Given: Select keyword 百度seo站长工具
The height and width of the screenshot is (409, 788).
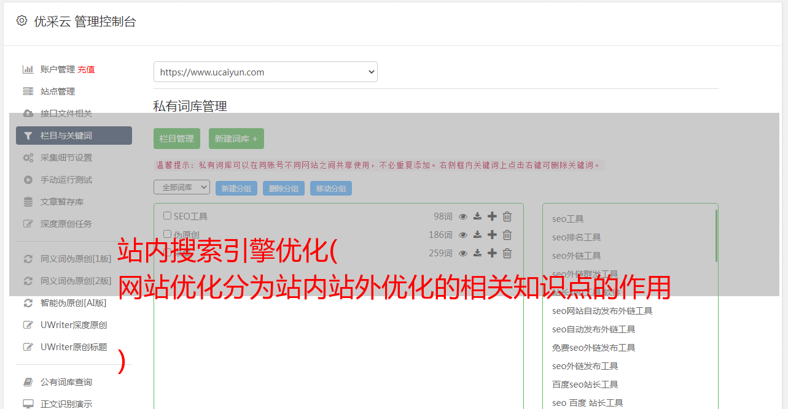Looking at the screenshot, I should click(x=585, y=384).
